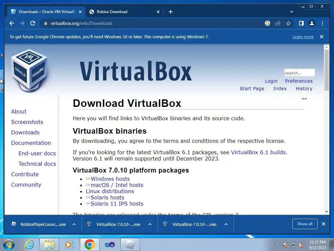Open the Roblox taskbar item
The image size is (334, 251).
(130, 244)
